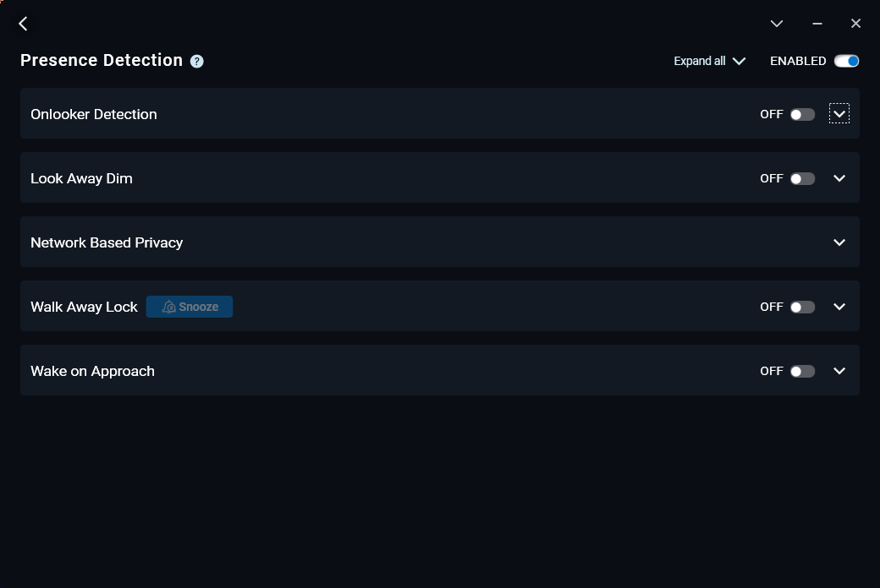
Task: Click the Snooze button beside Walk Away Lock
Action: [x=190, y=307]
